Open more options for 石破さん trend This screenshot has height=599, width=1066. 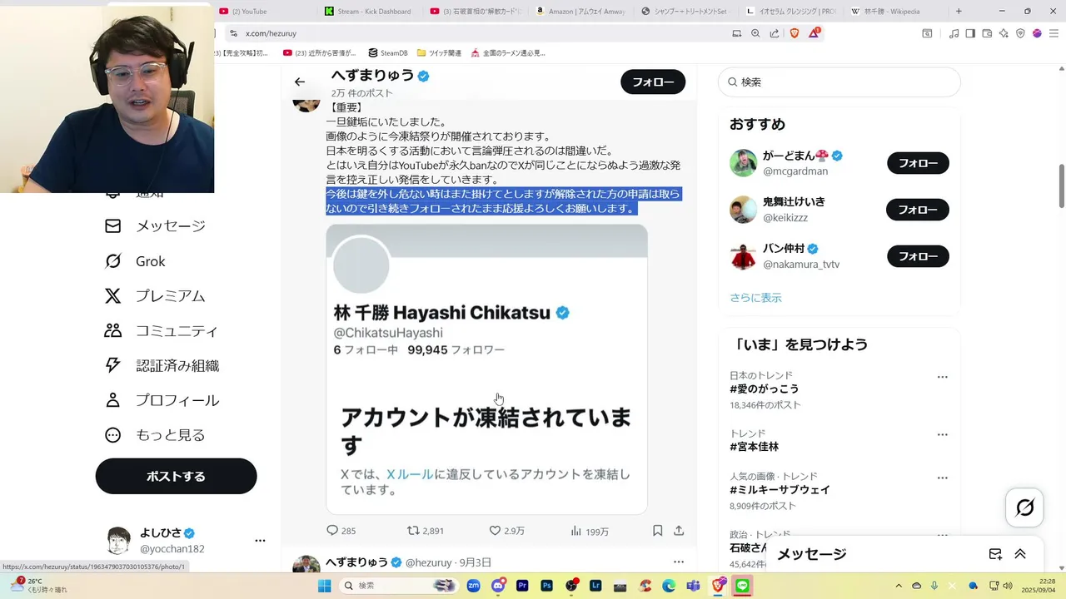click(x=942, y=536)
